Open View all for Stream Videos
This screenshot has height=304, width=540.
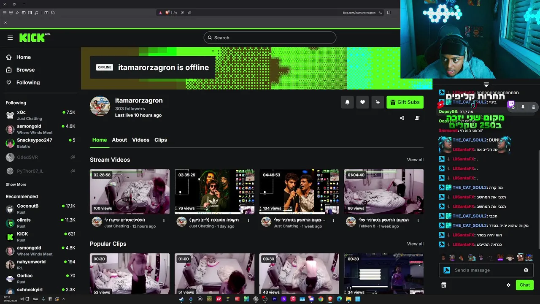tap(415, 160)
